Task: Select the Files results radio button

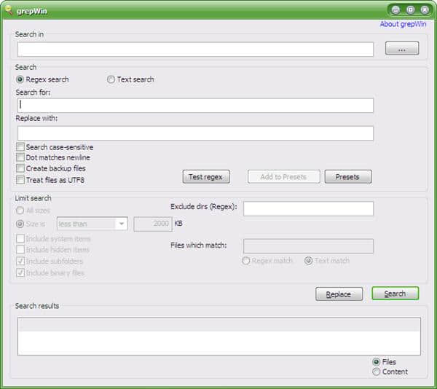Action: [x=376, y=362]
